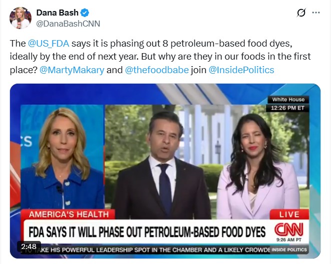Click the 2:48 video duration badge
Viewport: 333px width, 264px height.
[x=28, y=246]
